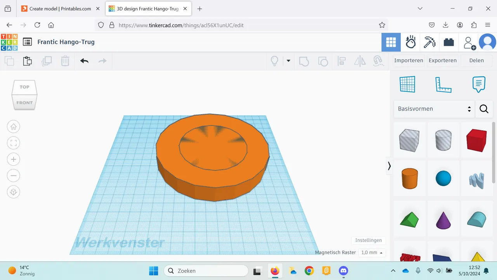This screenshot has width=497, height=280.
Task: Open the Instellingen settings button
Action: (368, 240)
